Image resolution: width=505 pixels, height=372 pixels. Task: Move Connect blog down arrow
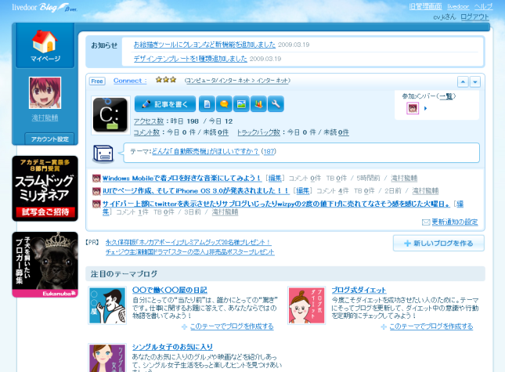[x=475, y=81]
